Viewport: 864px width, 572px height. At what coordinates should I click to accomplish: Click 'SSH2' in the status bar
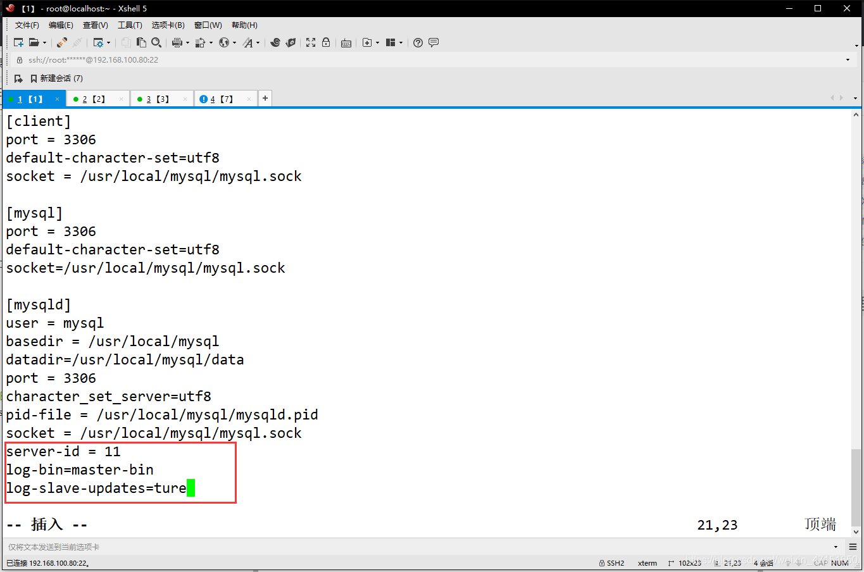(611, 563)
